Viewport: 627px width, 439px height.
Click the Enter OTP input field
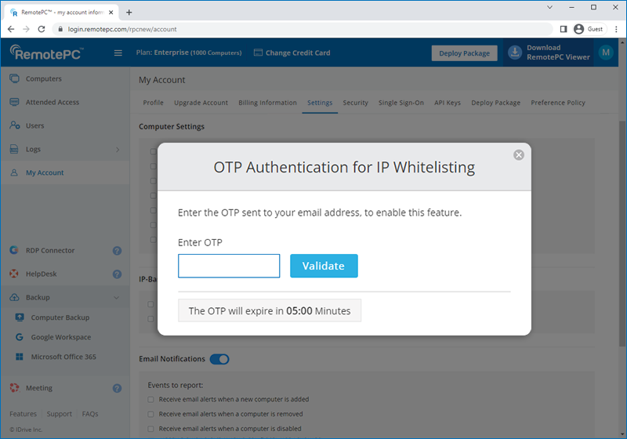[229, 266]
